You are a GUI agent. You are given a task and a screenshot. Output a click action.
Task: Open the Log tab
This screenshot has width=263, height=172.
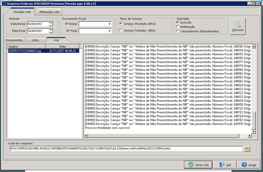[x=56, y=40]
